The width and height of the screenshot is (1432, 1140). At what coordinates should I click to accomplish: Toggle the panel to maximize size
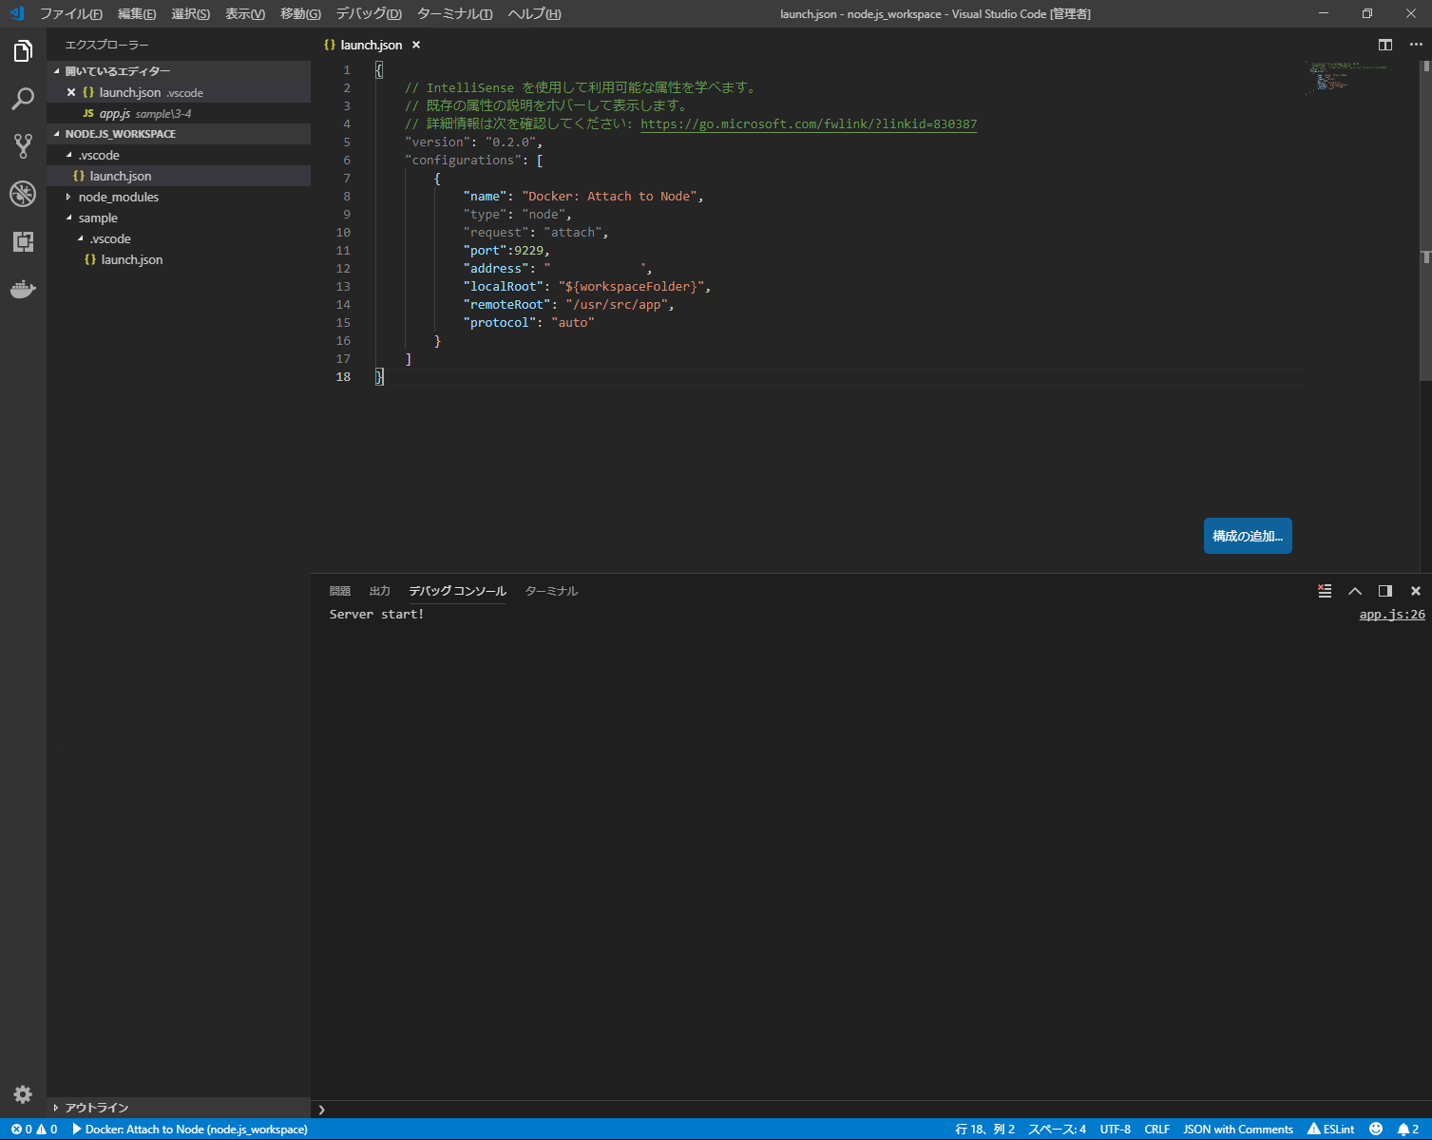1355,590
